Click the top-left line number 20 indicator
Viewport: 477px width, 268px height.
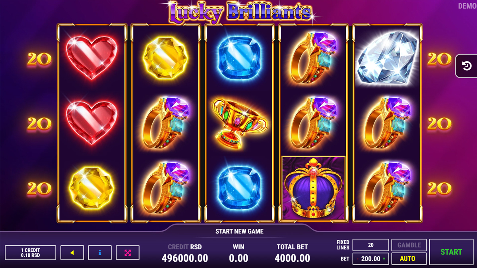pos(39,59)
